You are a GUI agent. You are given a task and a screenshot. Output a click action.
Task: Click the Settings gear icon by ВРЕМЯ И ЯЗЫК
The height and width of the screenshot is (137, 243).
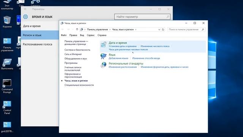[x=25, y=17]
